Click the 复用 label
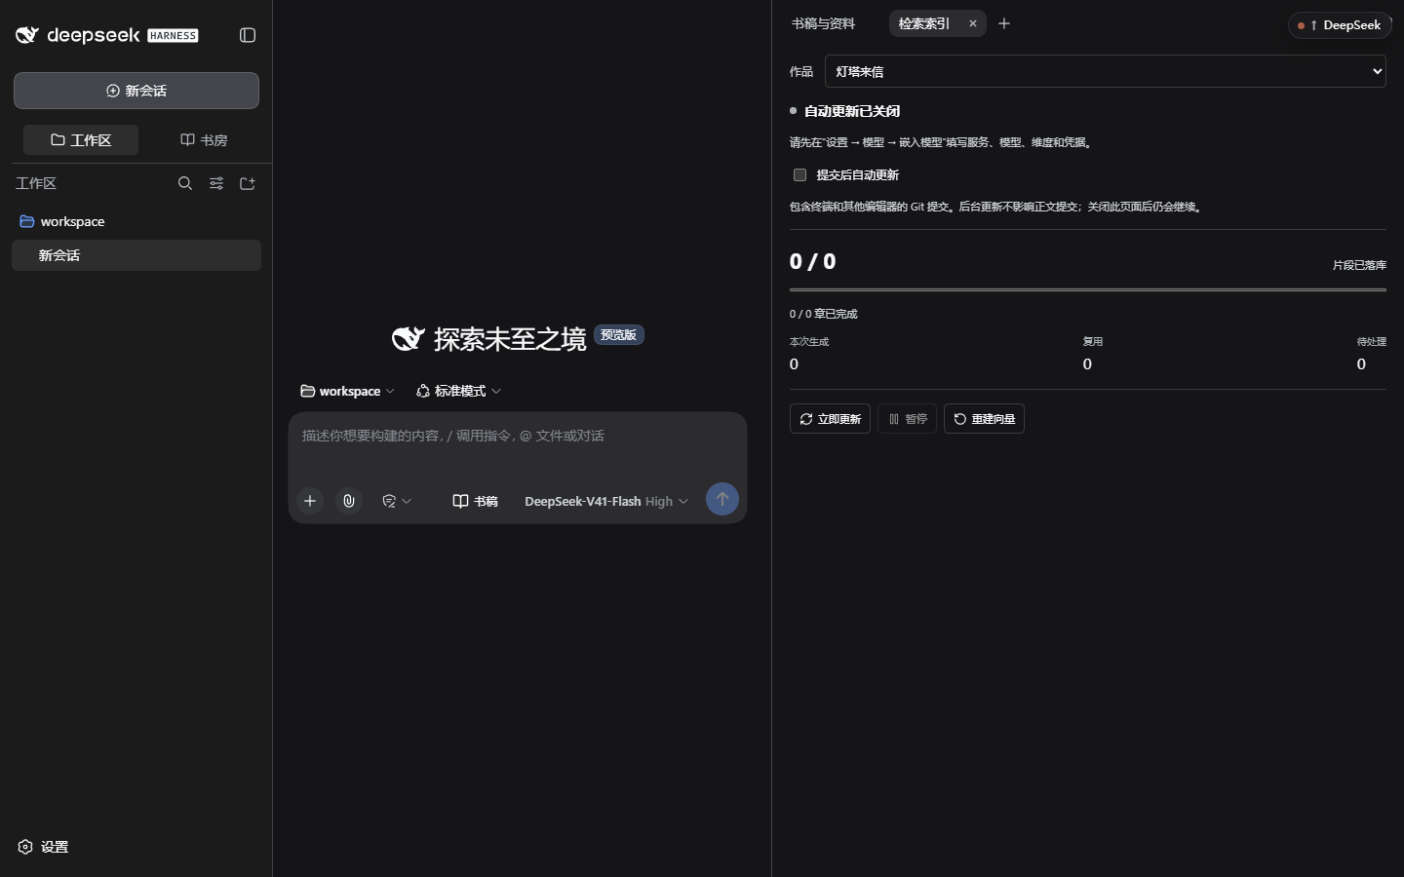Viewport: 1404px width, 877px height. pos(1093,342)
